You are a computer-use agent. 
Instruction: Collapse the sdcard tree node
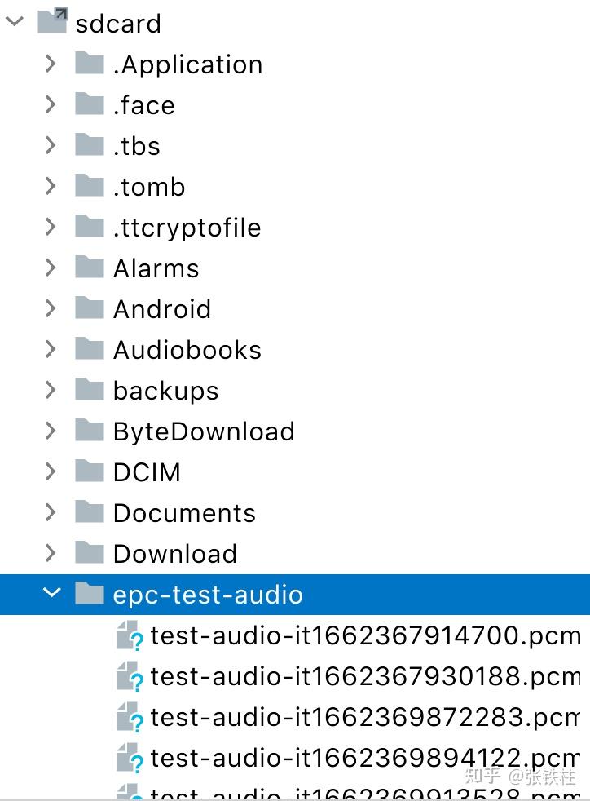coord(14,23)
